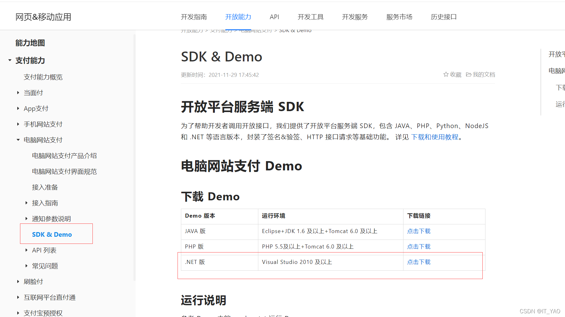Open 我的文档 link

pos(484,75)
